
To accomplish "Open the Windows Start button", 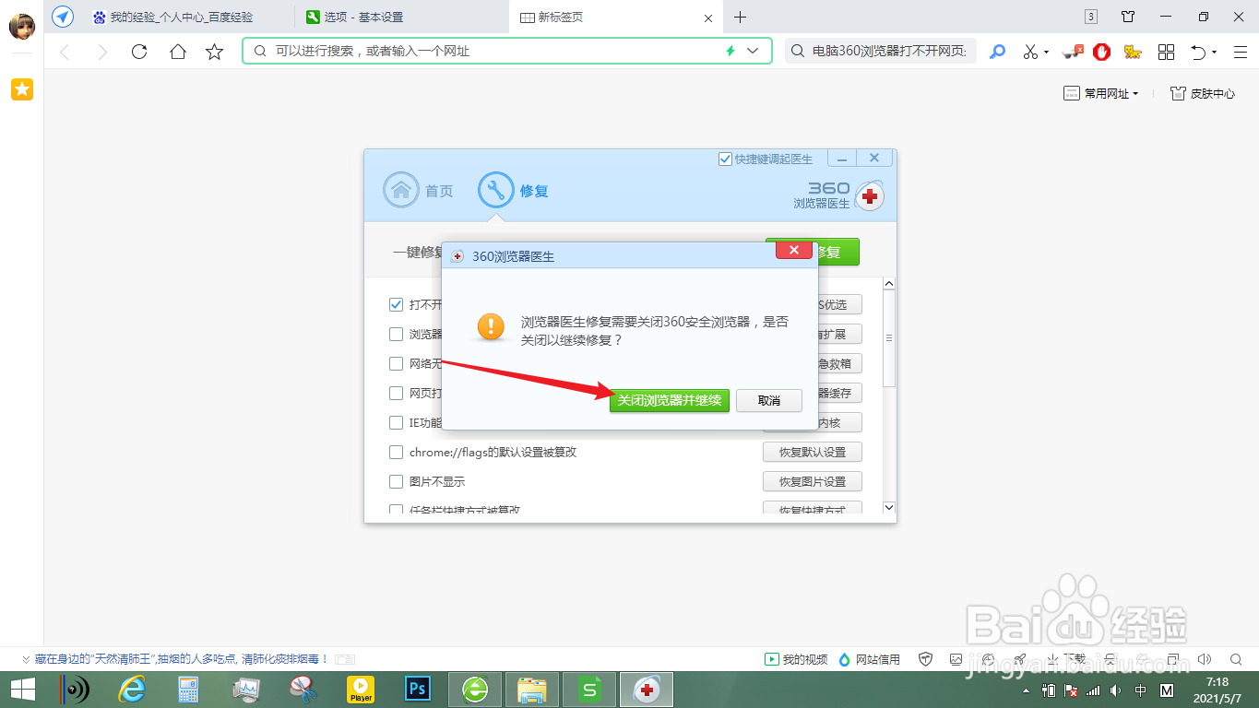I will tap(23, 690).
